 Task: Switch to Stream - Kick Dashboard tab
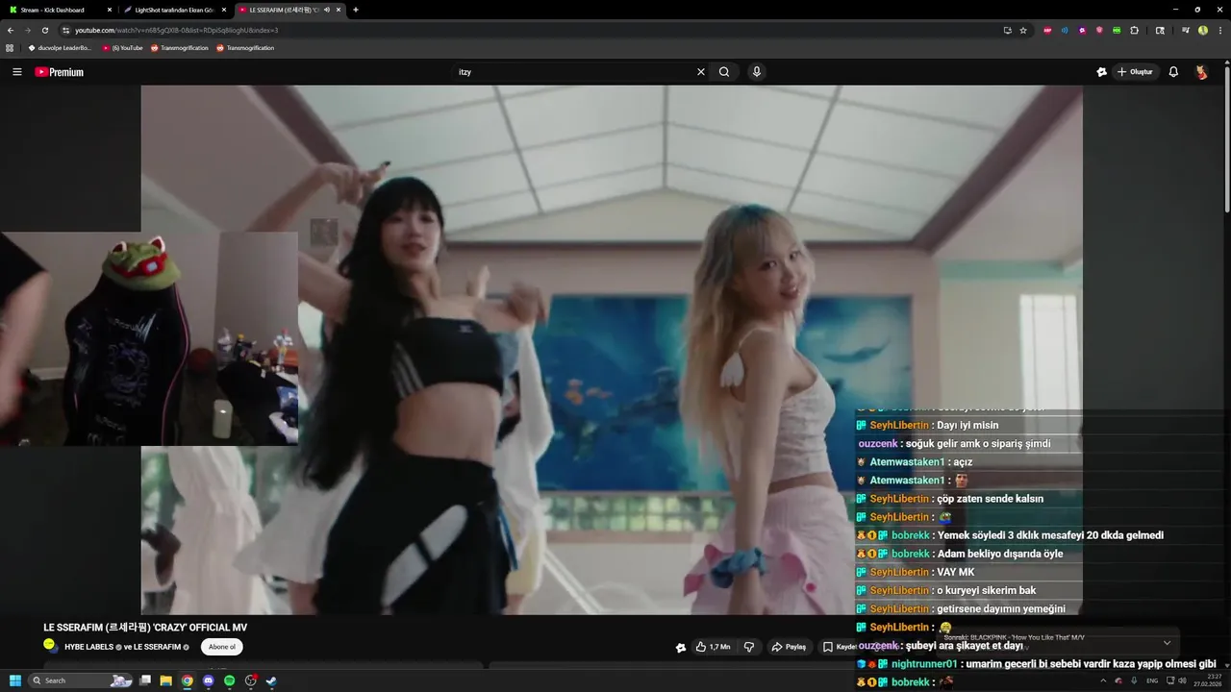coord(60,10)
